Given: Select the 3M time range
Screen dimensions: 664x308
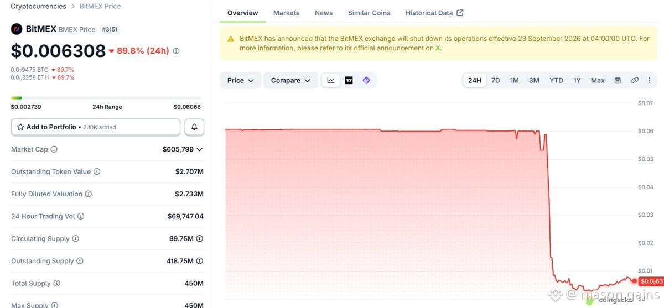Looking at the screenshot, I should pyautogui.click(x=534, y=80).
